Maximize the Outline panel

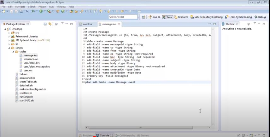coord(264,24)
